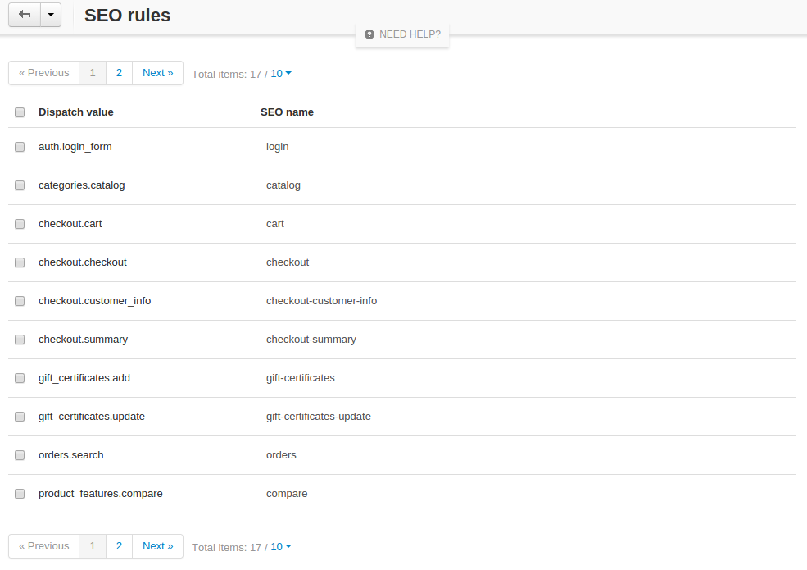Click the checkout.checkout dispatch value

[83, 262]
